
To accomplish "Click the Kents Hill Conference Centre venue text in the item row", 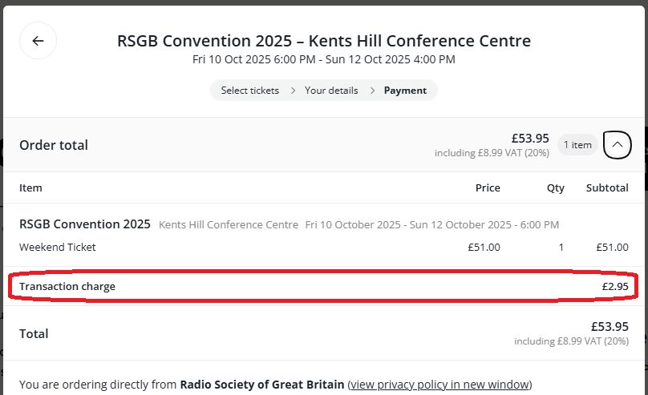I will click(229, 225).
